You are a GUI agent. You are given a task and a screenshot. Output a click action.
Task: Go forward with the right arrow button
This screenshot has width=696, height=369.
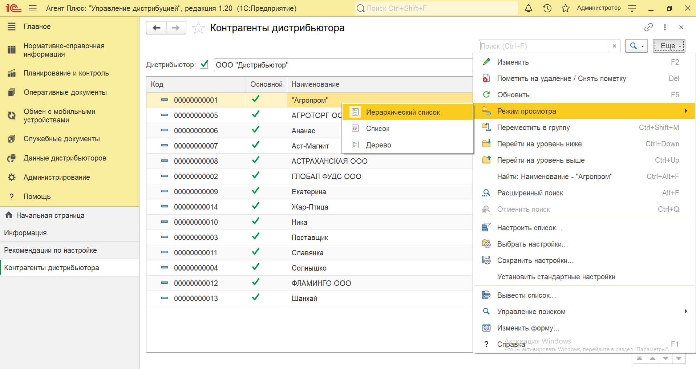176,28
